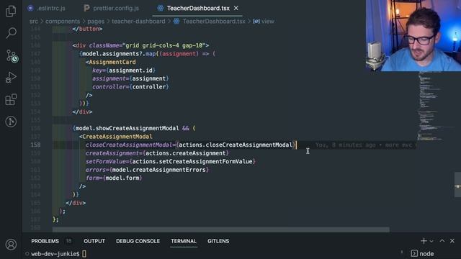Open the terminal launch profile dropdown
Image resolution: width=461 pixels, height=259 pixels.
pos(431,241)
